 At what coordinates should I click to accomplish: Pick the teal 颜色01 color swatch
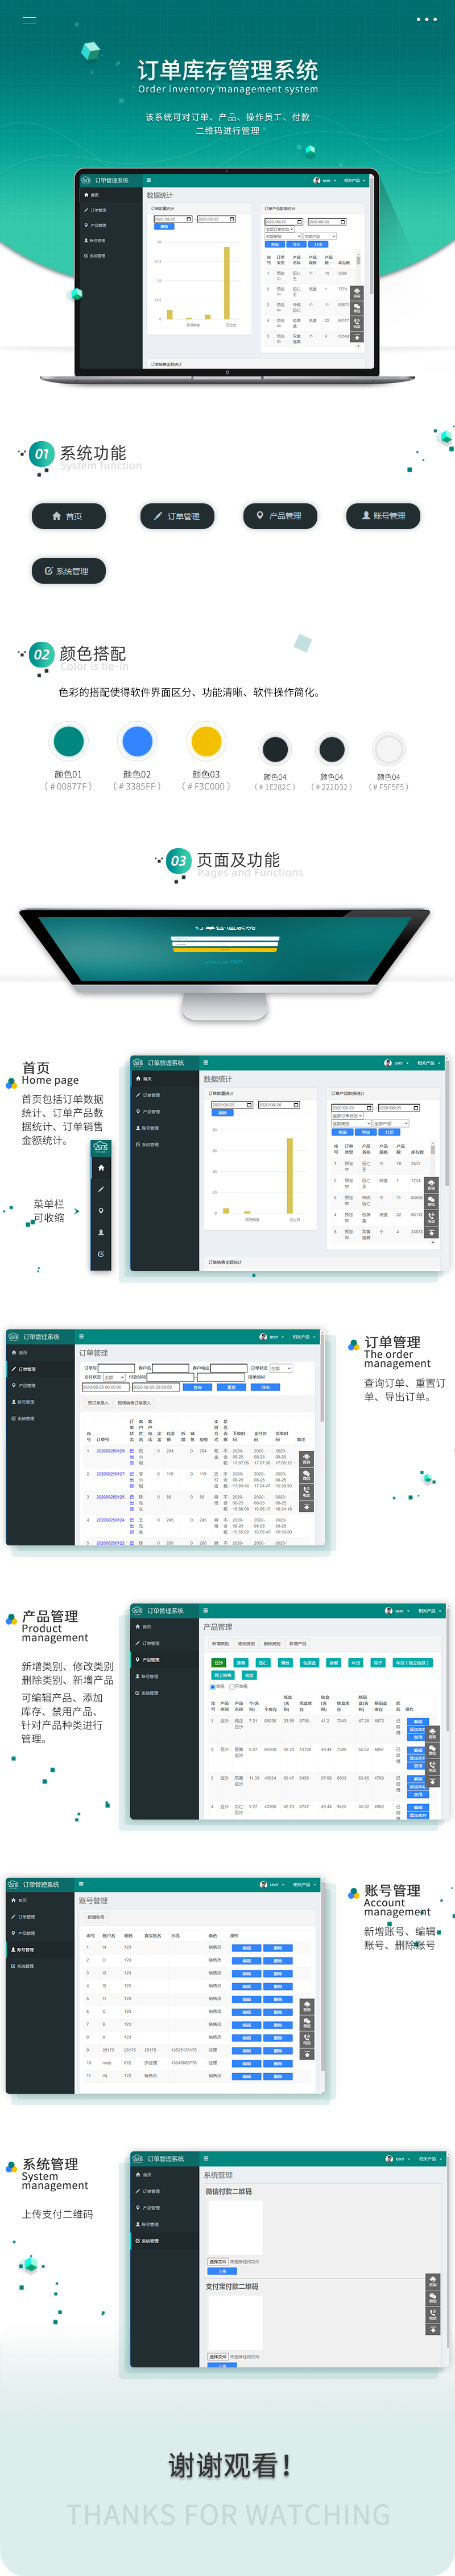pyautogui.click(x=69, y=741)
